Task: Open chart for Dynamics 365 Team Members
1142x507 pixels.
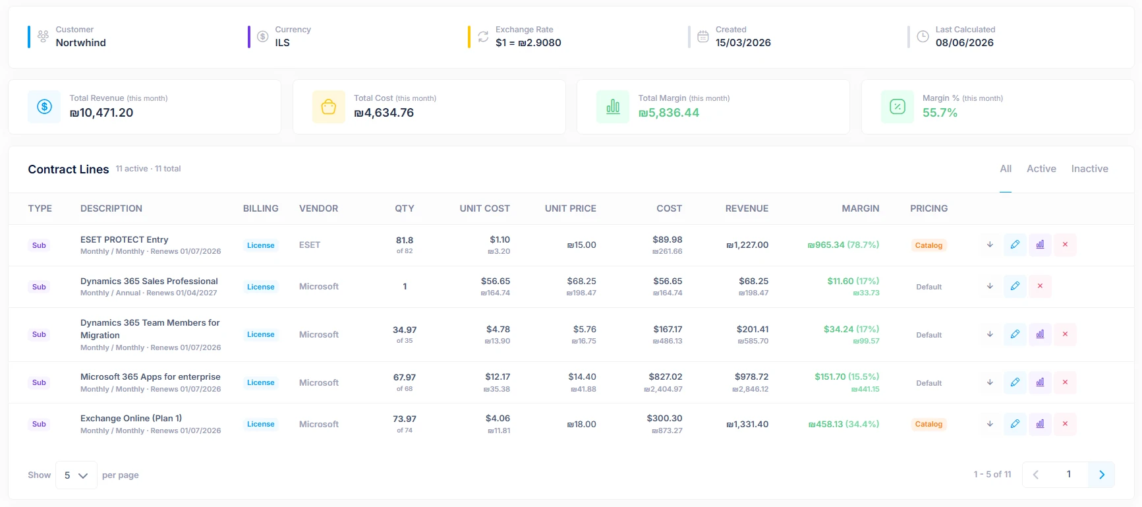Action: click(1040, 334)
